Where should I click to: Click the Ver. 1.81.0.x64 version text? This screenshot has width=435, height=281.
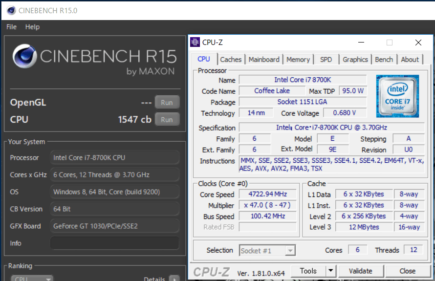click(x=261, y=274)
